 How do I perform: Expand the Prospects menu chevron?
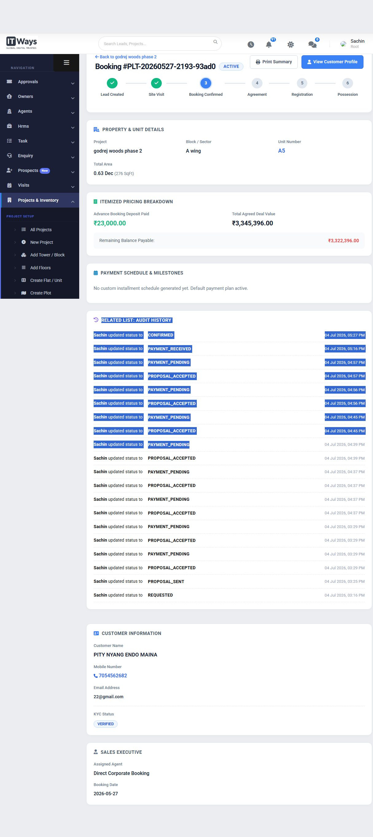pos(73,172)
